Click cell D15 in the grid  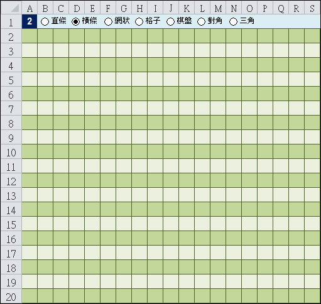pyautogui.click(x=77, y=224)
